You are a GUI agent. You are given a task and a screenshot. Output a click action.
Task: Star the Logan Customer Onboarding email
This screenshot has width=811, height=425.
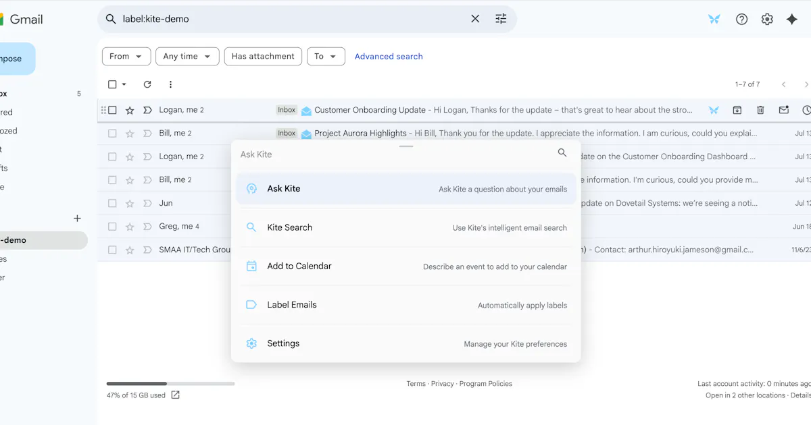pyautogui.click(x=130, y=110)
